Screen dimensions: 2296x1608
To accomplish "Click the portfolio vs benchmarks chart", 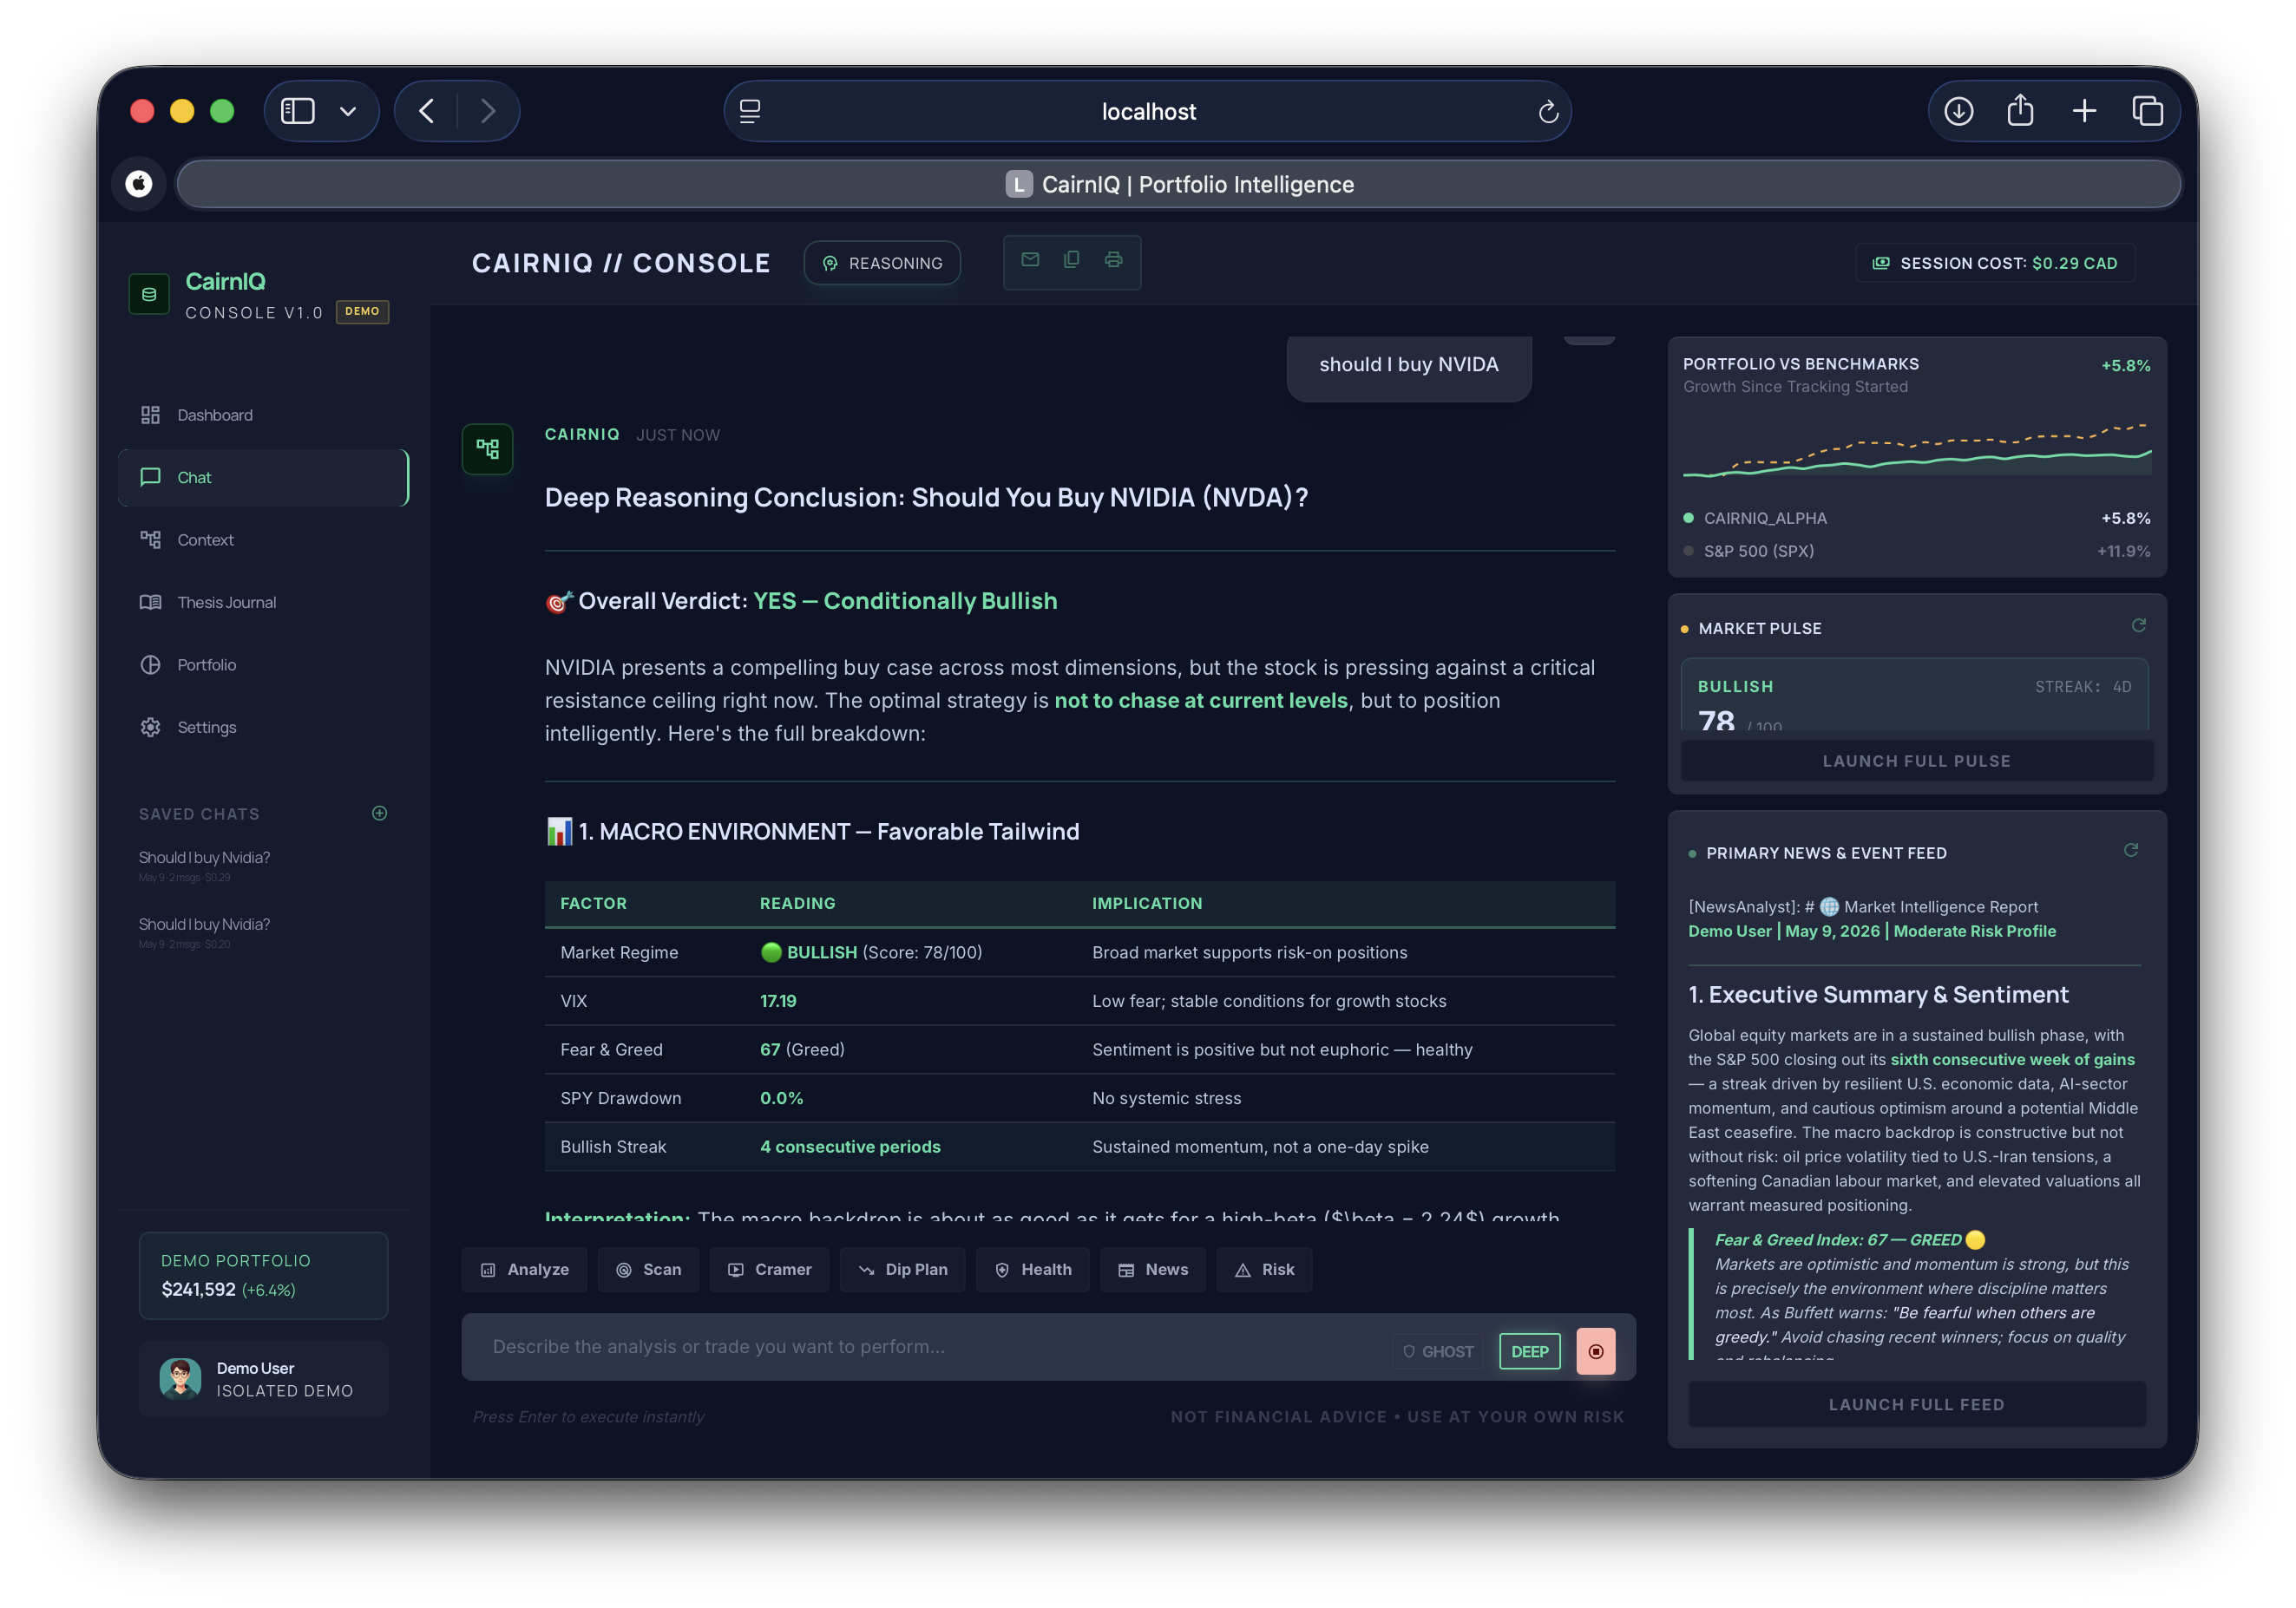I will coord(1916,450).
